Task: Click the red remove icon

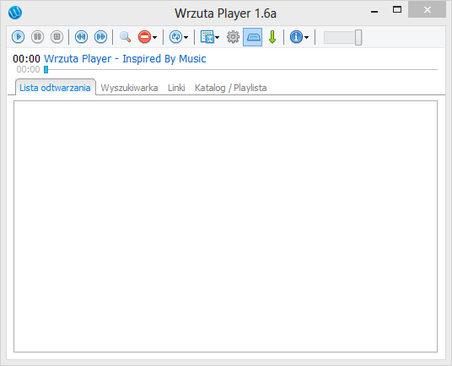Action: pos(144,37)
